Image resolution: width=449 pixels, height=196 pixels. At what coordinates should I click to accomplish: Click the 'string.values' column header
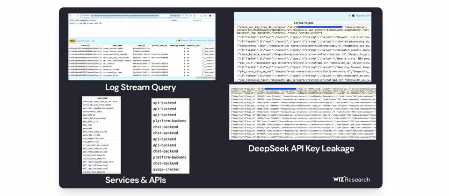(304, 22)
